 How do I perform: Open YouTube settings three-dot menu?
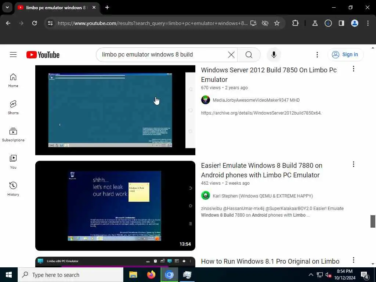point(317,55)
